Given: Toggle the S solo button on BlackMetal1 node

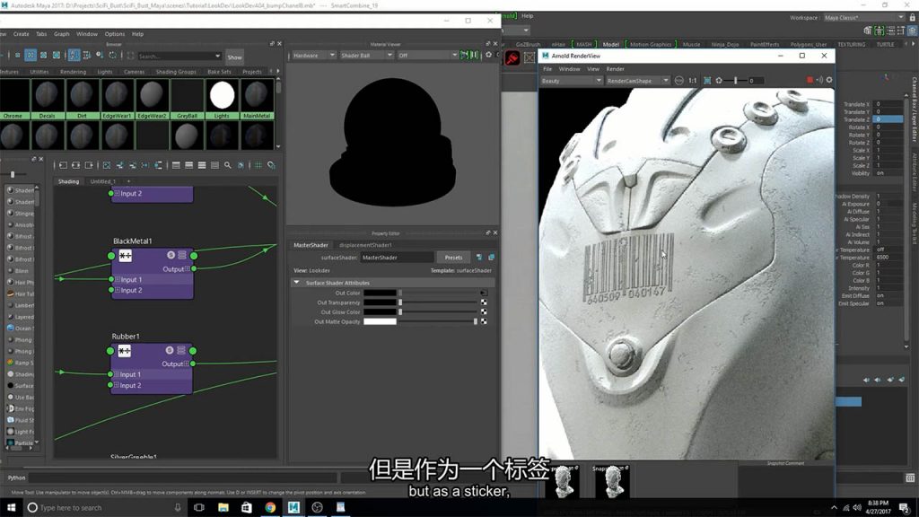Looking at the screenshot, I should pos(171,255).
